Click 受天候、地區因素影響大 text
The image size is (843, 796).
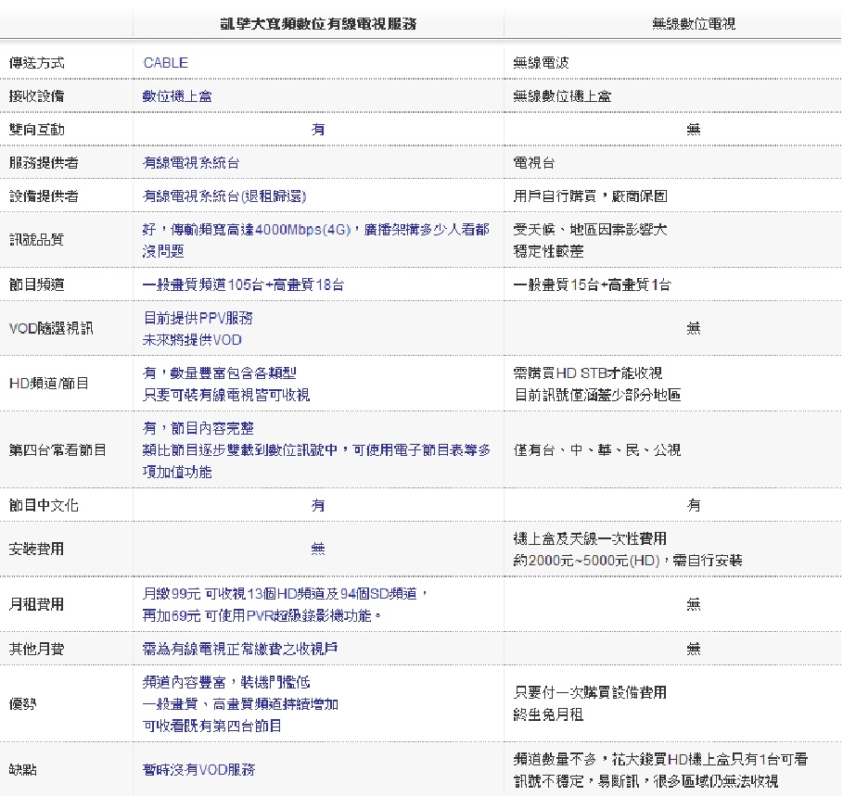tap(591, 229)
